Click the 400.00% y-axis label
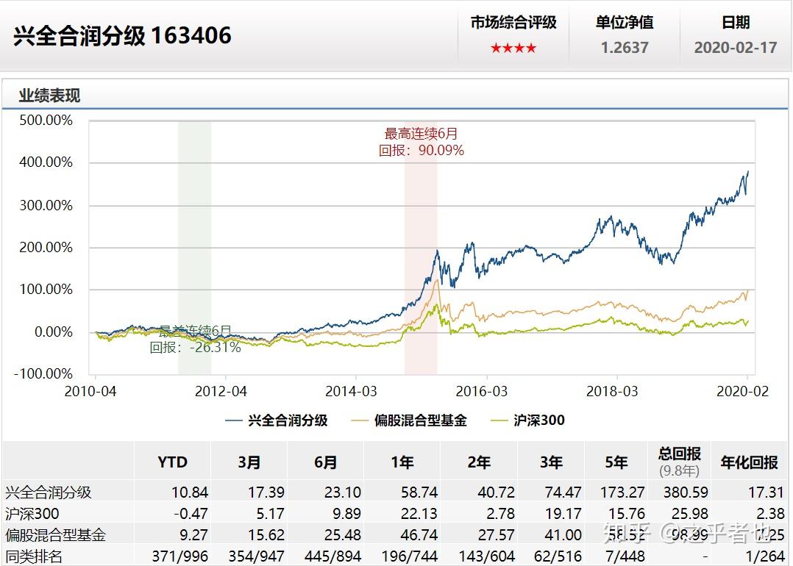 [46, 162]
